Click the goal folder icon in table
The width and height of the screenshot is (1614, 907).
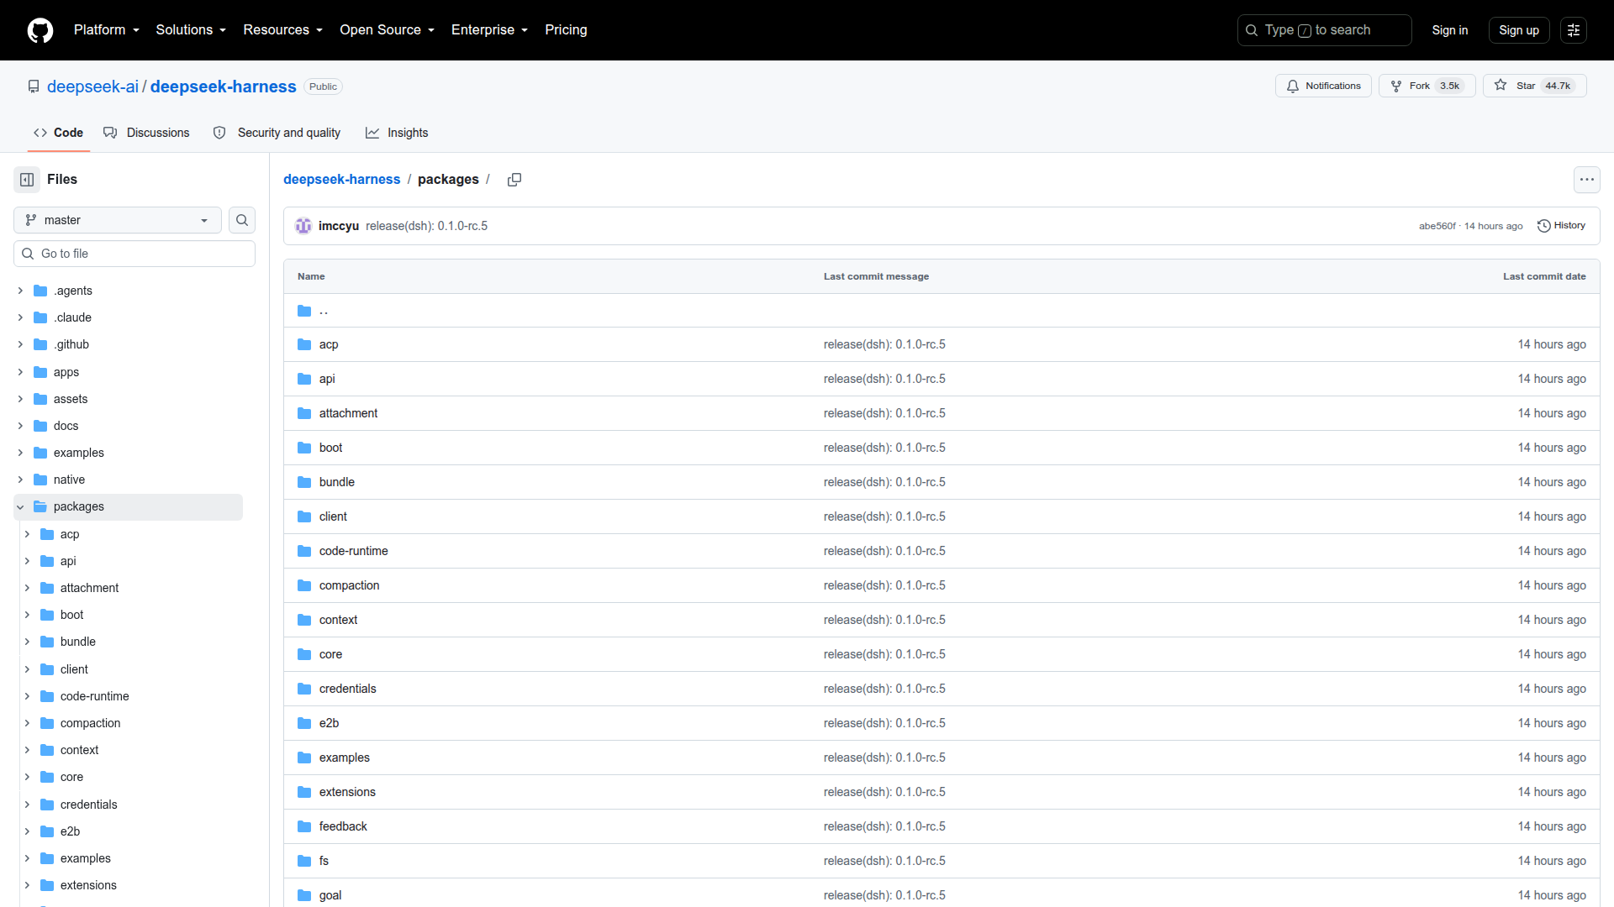pyautogui.click(x=304, y=895)
